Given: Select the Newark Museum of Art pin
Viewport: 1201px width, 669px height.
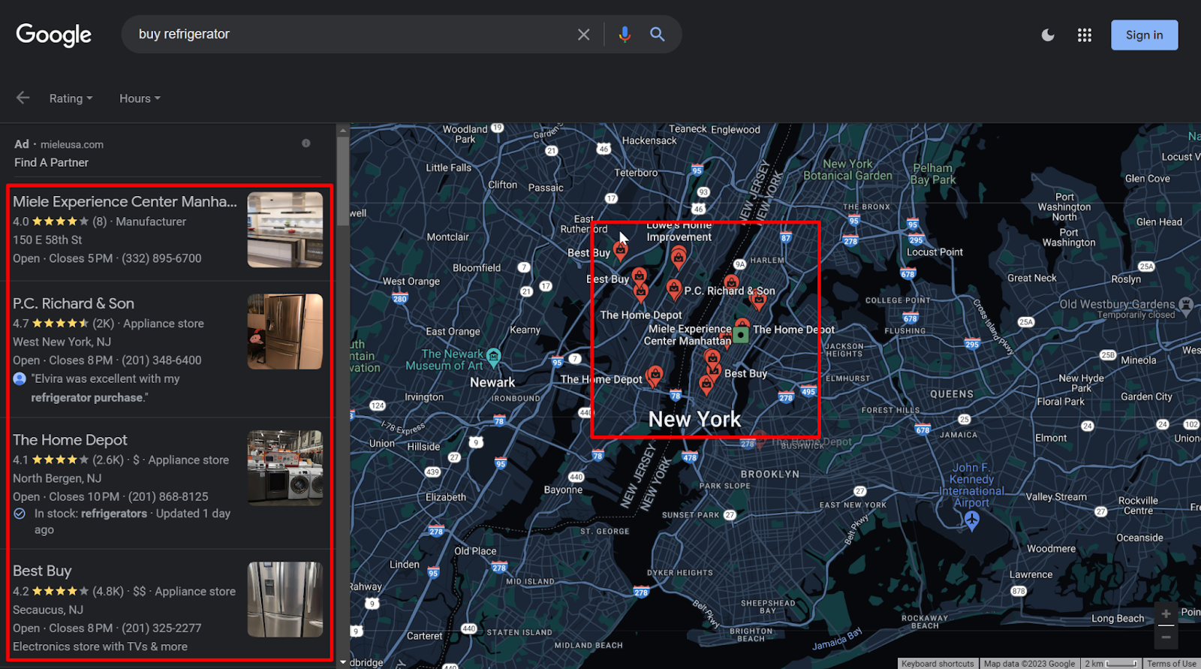Looking at the screenshot, I should pyautogui.click(x=493, y=357).
